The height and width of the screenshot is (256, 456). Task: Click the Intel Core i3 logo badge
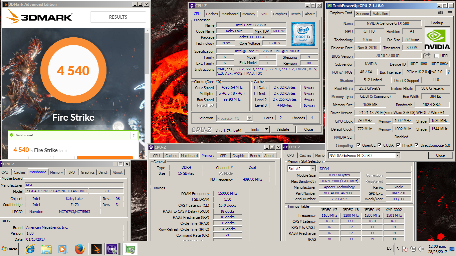click(x=303, y=34)
